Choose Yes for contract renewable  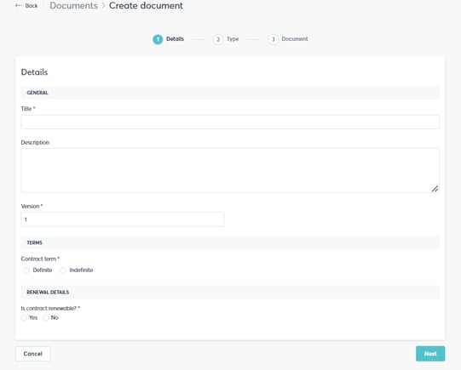click(x=24, y=318)
